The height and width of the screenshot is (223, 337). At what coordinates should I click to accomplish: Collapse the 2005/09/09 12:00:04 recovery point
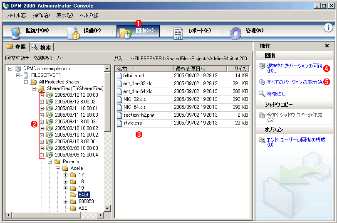pos(42,155)
